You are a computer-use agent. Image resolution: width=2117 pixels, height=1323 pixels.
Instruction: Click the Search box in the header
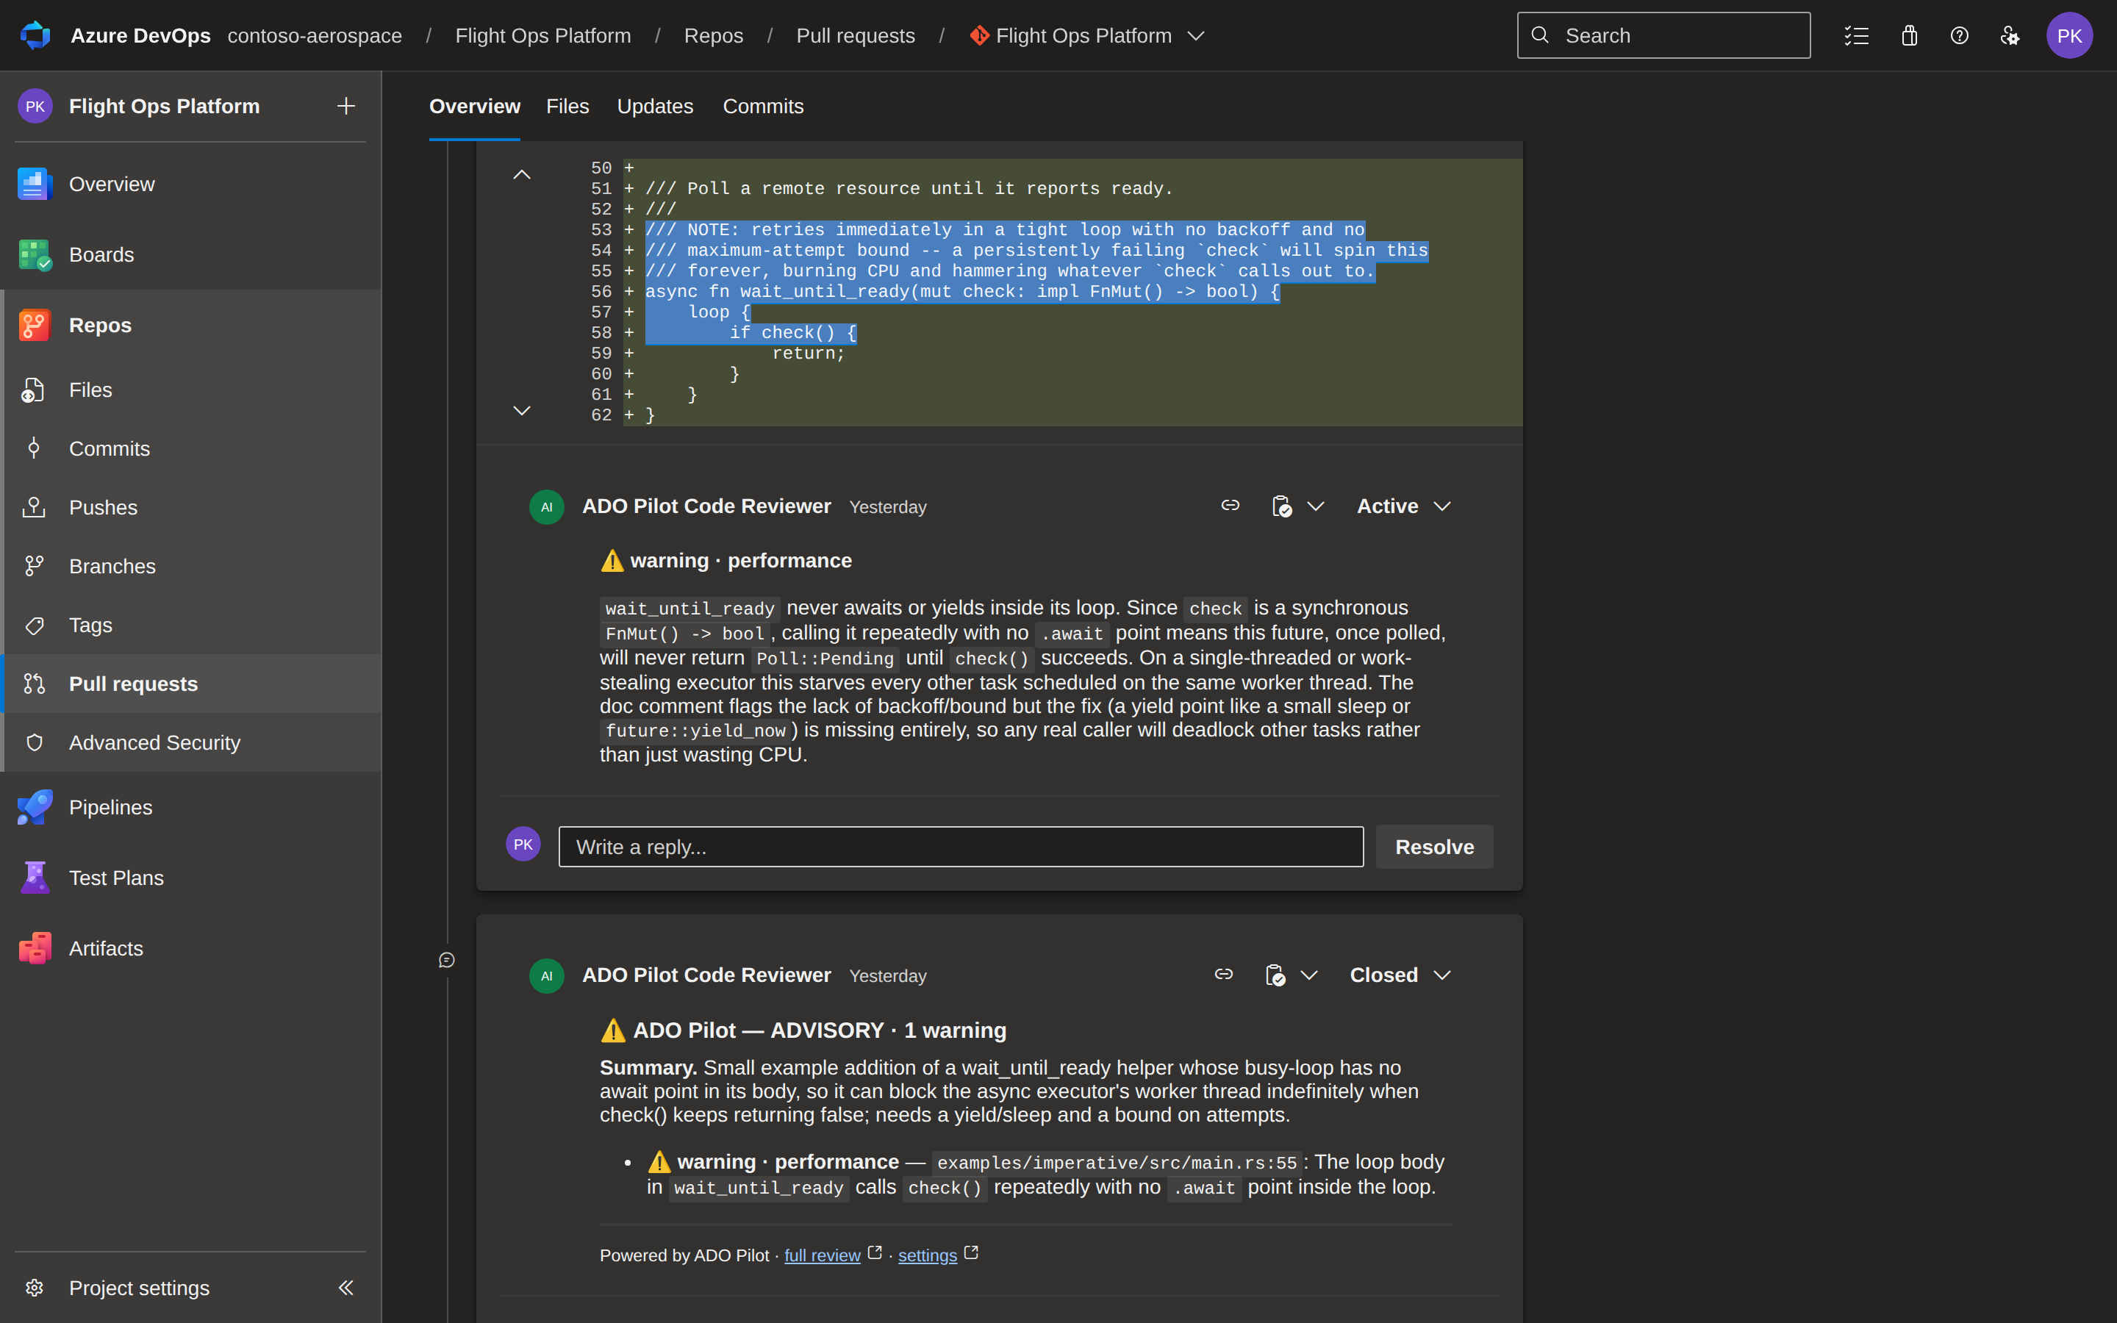[x=1663, y=35]
